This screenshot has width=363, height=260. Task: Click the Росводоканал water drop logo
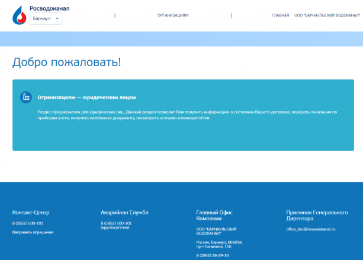point(20,15)
